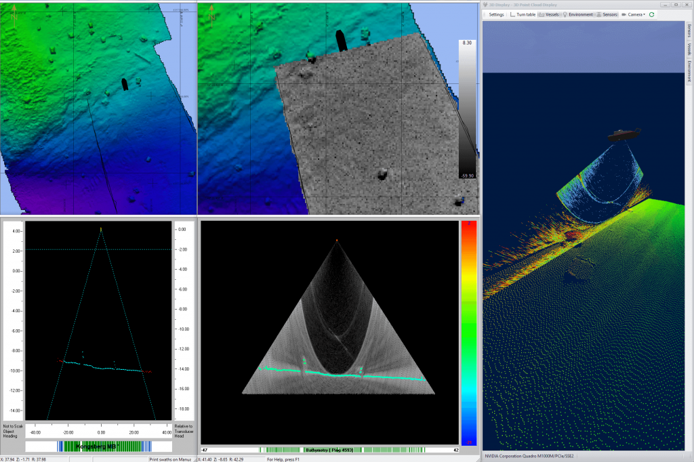Click the transducer head apex in water column view
The image size is (694, 462).
336,240
